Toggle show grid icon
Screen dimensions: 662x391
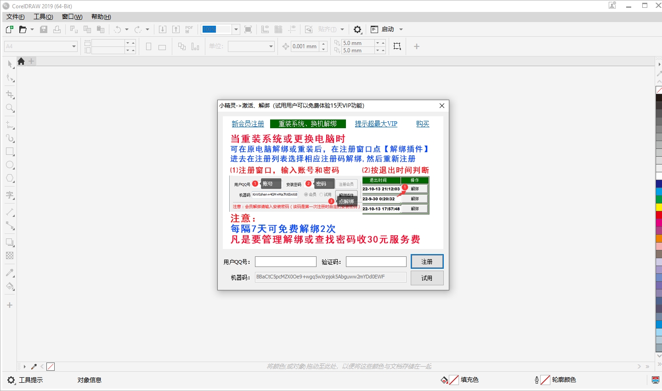pos(278,29)
